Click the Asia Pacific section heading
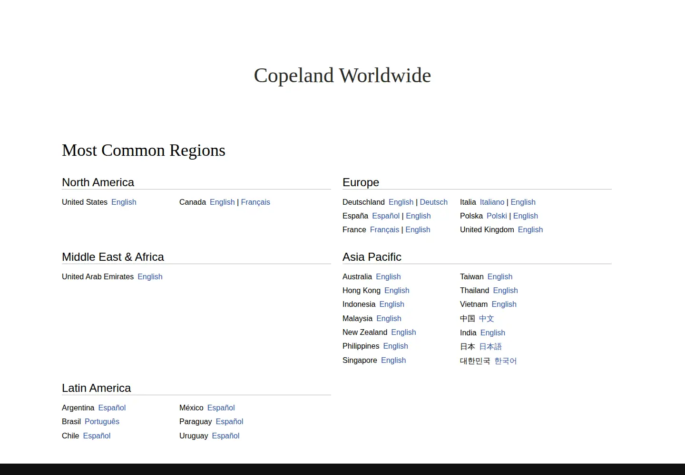685x475 pixels. point(372,257)
